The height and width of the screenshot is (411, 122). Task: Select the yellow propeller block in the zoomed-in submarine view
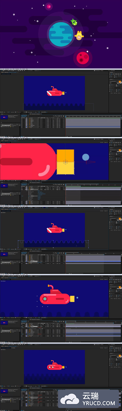pyautogui.click(x=65, y=162)
